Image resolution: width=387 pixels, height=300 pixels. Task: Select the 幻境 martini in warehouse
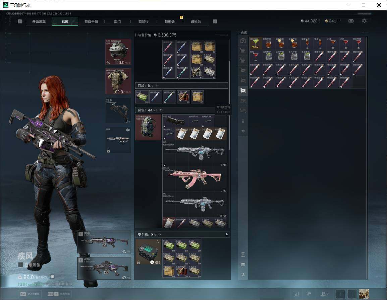333,44
